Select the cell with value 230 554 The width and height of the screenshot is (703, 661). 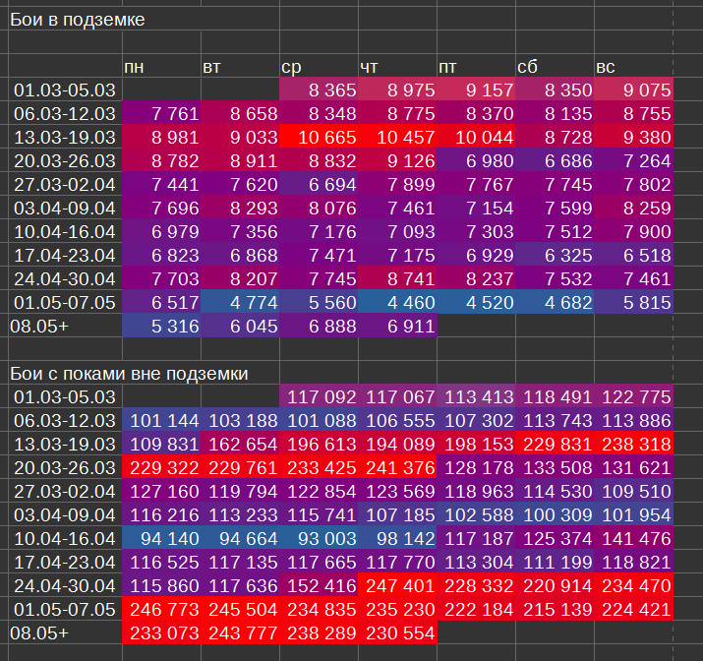[x=397, y=632]
